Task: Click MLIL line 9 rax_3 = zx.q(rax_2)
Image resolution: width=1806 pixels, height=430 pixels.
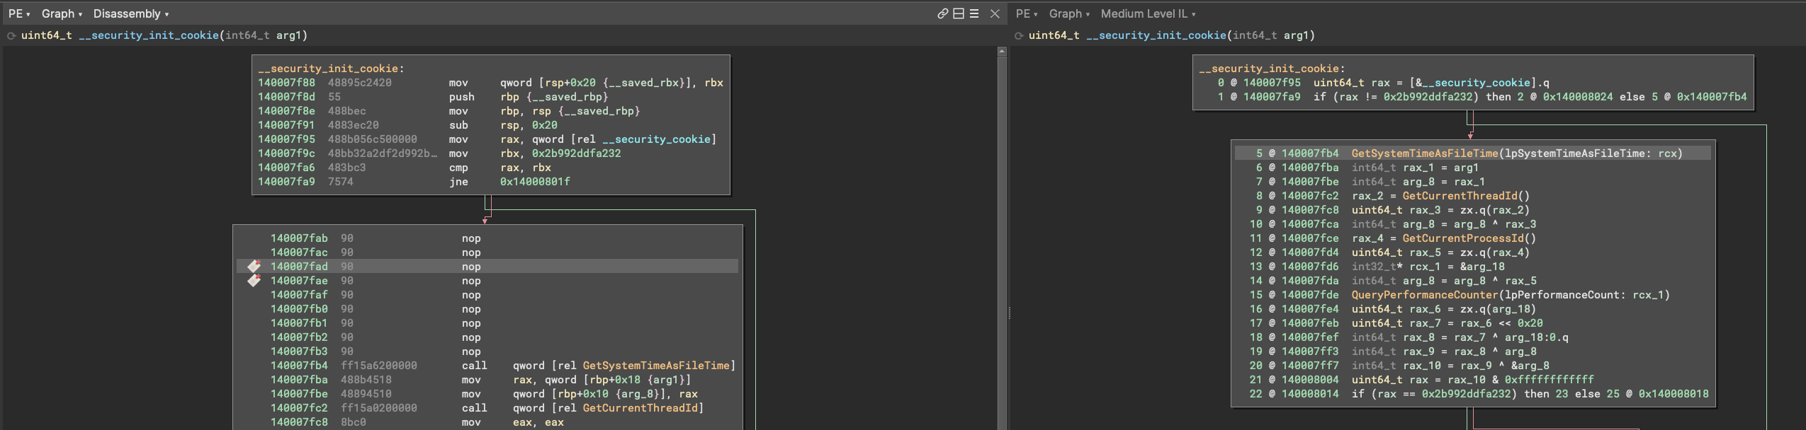Action: (1440, 210)
